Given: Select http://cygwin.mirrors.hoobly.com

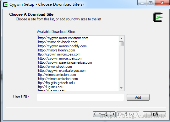Looking at the screenshot, I should tap(62, 46).
